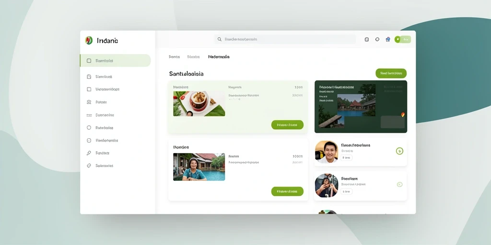This screenshot has height=245, width=491.
Task: Select the highlighted first sidebar menu item
Action: point(115,61)
